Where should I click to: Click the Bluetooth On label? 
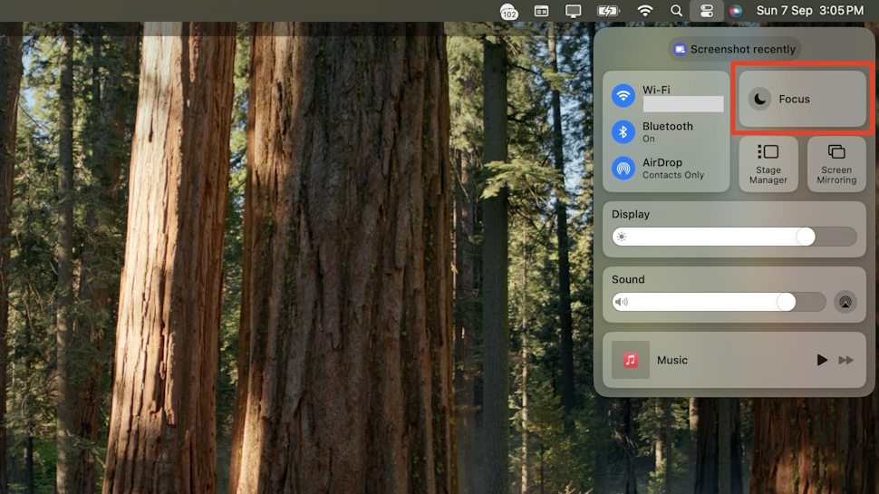coord(668,131)
